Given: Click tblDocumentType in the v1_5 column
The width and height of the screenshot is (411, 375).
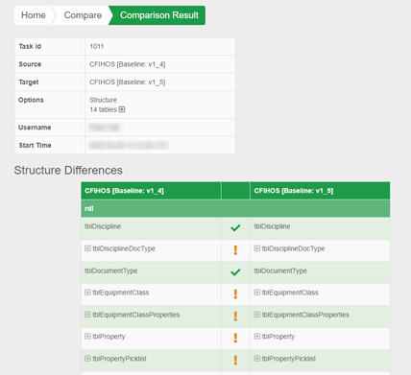Looking at the screenshot, I should pyautogui.click(x=280, y=270).
